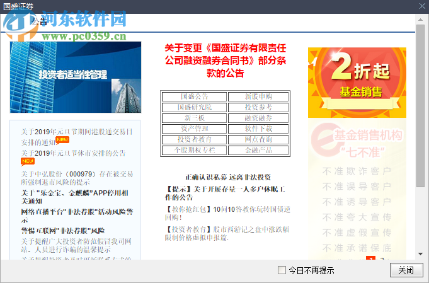Select the 个股期权专栏 cell
This screenshot has width=429, height=283.
click(x=194, y=150)
